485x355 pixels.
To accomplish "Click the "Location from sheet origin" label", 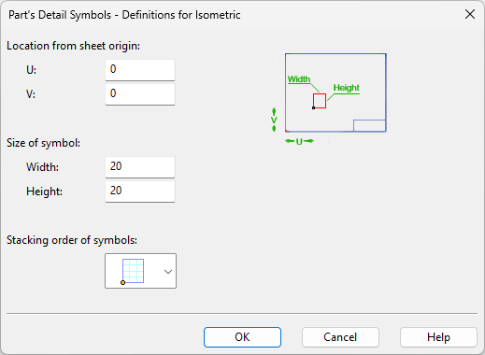I will tap(73, 46).
